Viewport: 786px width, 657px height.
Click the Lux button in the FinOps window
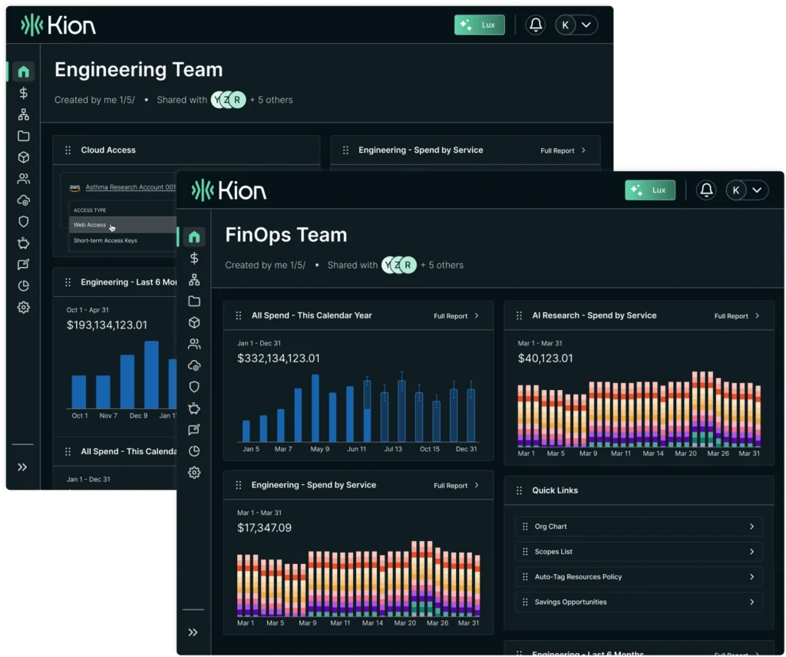[650, 190]
